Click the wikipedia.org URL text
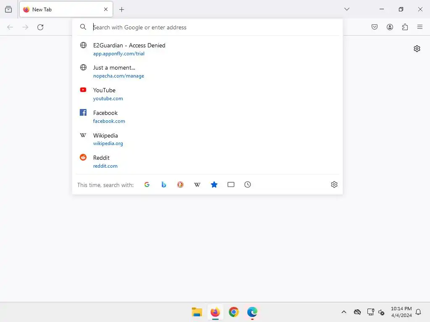The height and width of the screenshot is (322, 430). [108, 143]
